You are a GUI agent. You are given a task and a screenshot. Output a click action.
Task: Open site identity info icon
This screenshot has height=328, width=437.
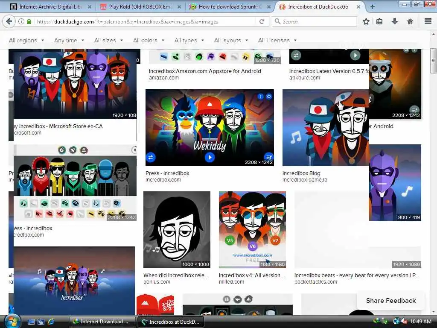tap(21, 21)
